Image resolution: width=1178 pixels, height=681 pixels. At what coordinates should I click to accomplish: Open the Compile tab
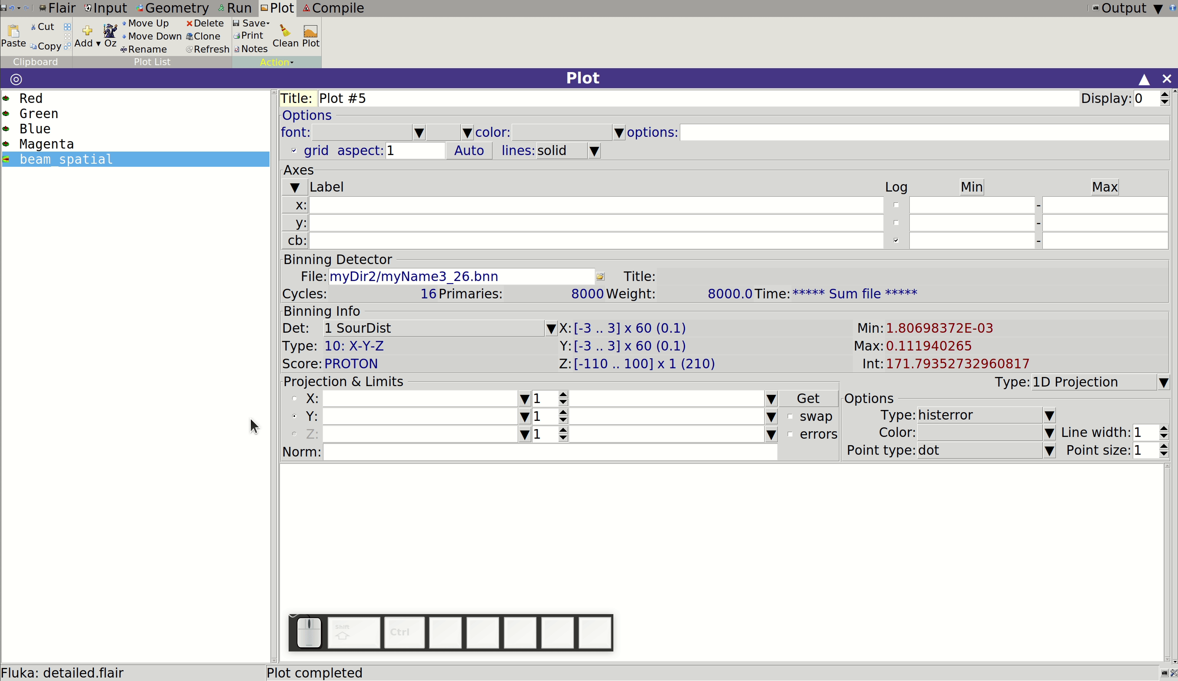[x=333, y=8]
